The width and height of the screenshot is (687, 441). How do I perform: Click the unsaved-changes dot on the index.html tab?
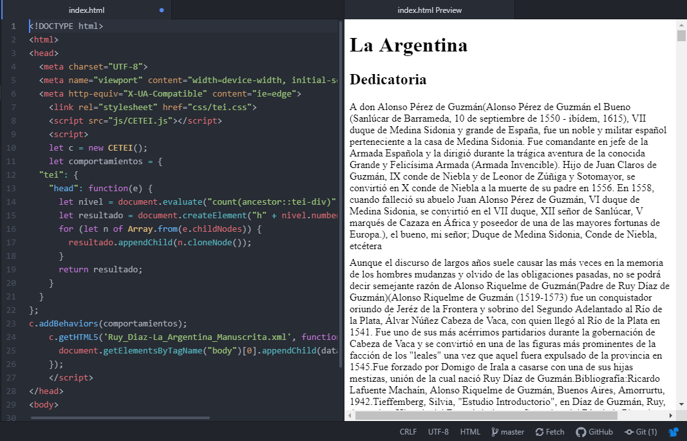[162, 10]
